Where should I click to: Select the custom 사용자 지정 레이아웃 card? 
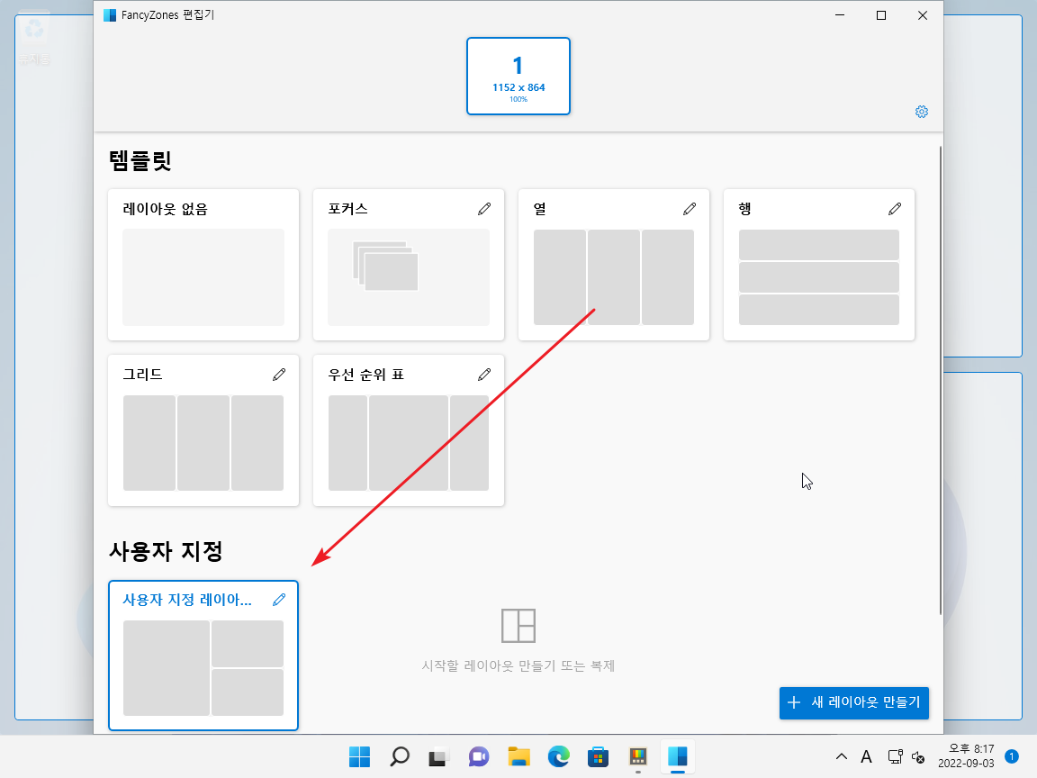203,656
